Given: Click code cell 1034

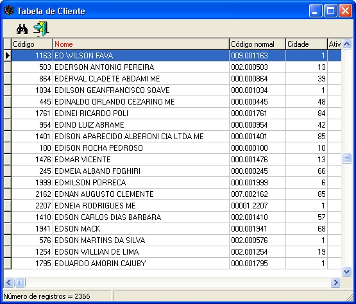Looking at the screenshot, I should pyautogui.click(x=32, y=90).
